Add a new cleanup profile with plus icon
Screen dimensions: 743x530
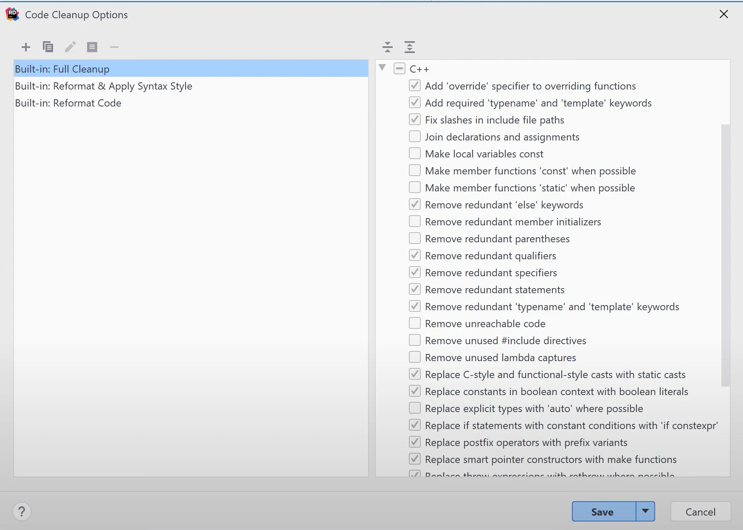pos(26,47)
